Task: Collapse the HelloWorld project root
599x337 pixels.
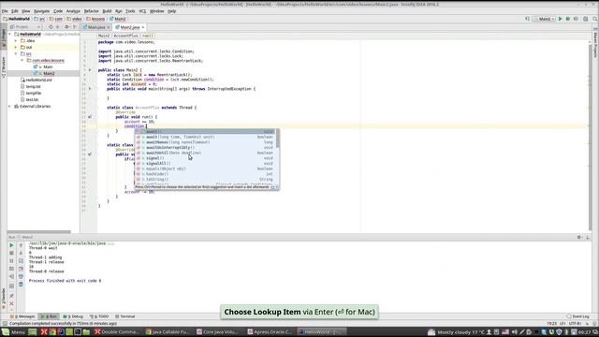Action: tap(10, 34)
